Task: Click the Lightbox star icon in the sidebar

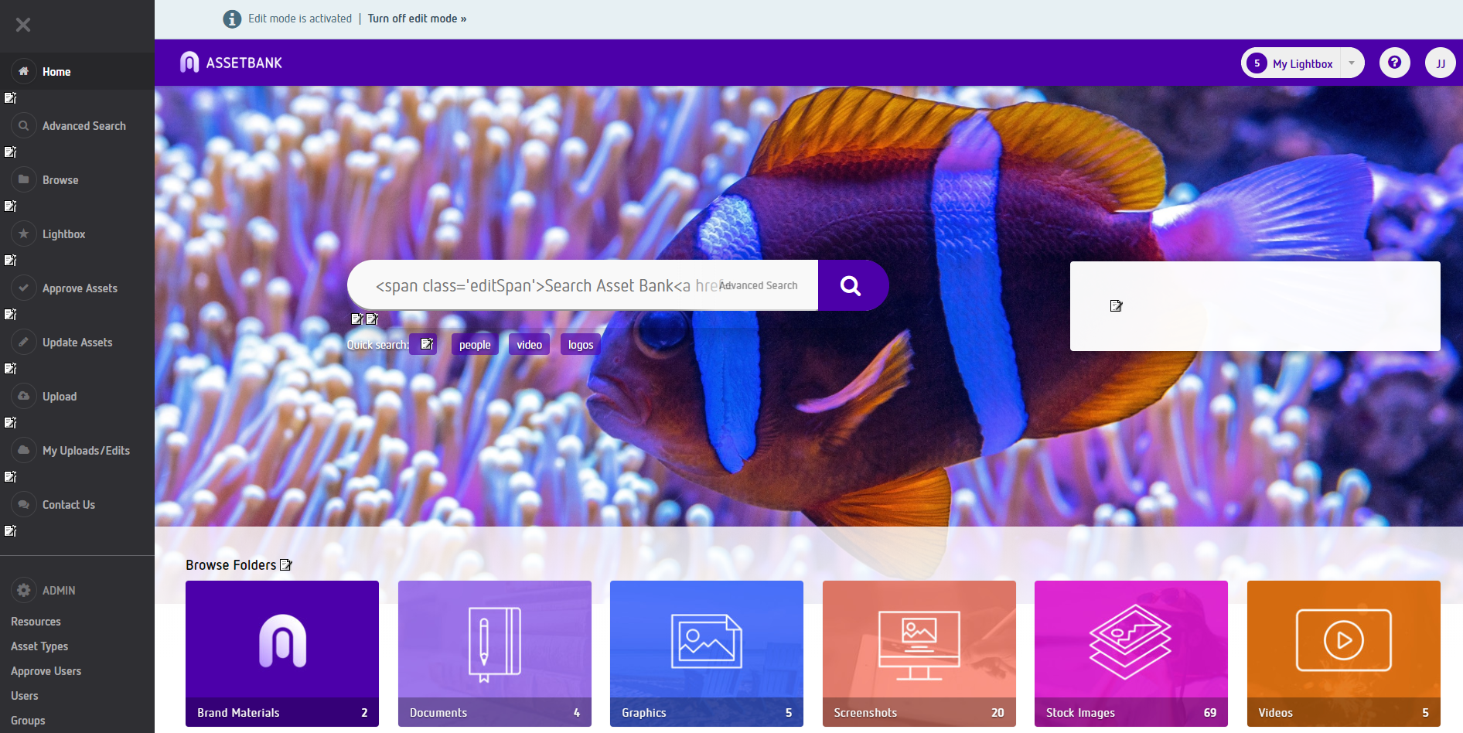Action: tap(24, 234)
